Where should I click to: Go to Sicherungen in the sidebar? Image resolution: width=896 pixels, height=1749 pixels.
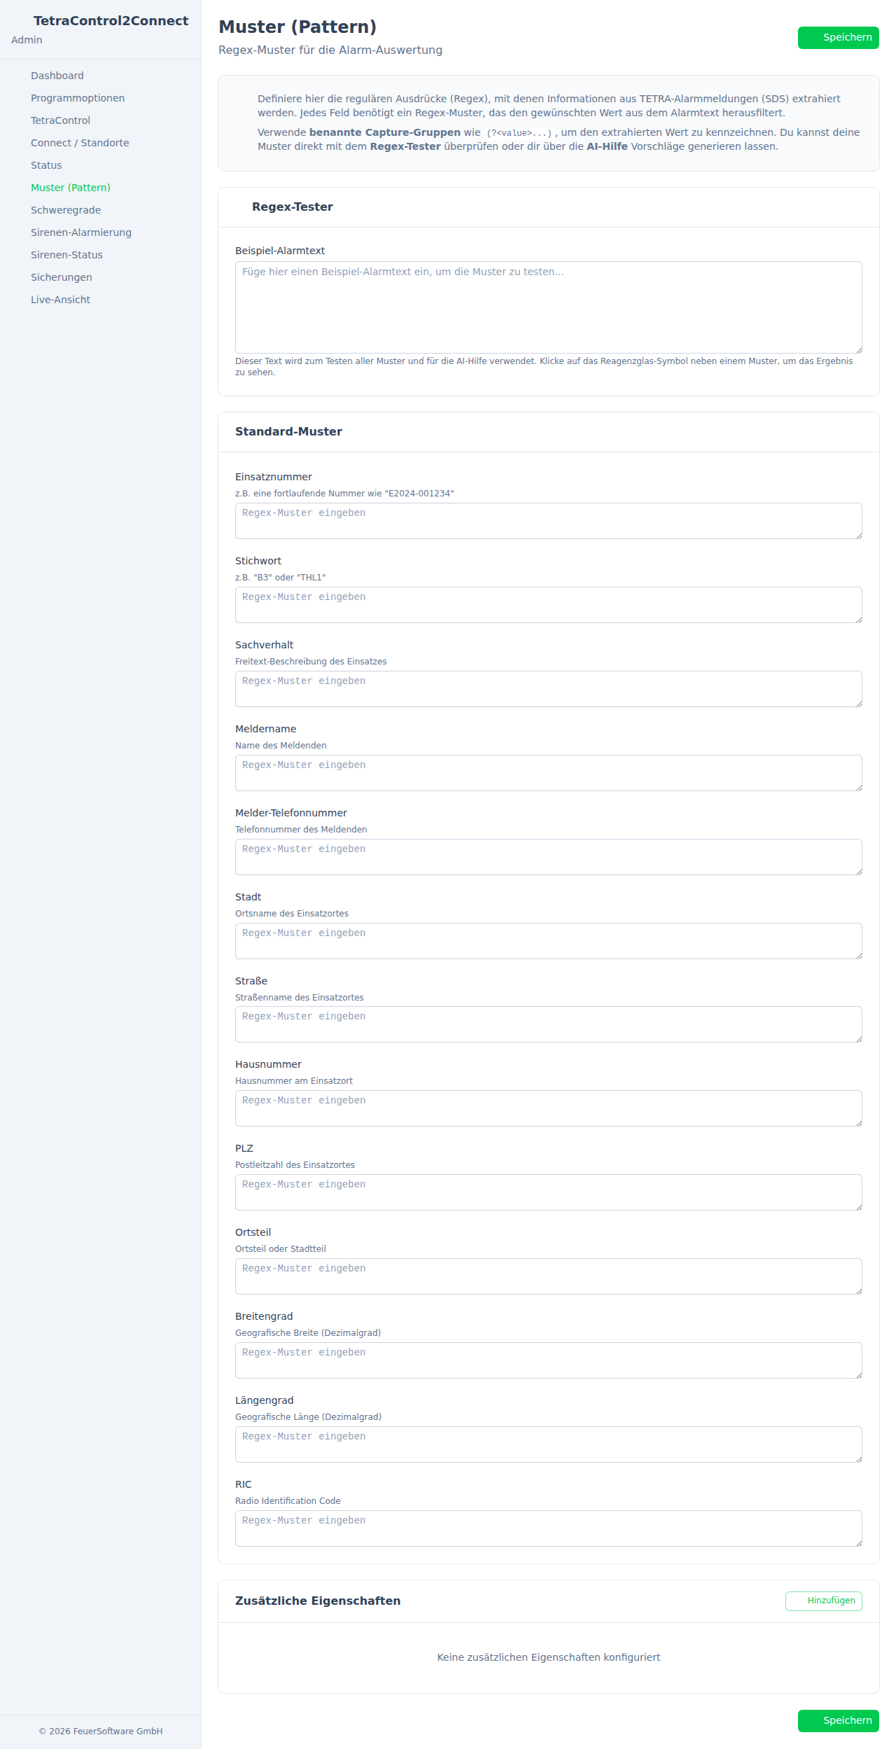(x=62, y=277)
